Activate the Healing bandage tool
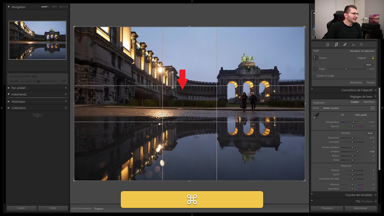The width and height of the screenshot is (384, 216). pyautogui.click(x=345, y=45)
